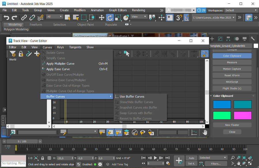Open the View reference coordinate dropdown
Screen dimensions: 259x168
[x=139, y=16]
